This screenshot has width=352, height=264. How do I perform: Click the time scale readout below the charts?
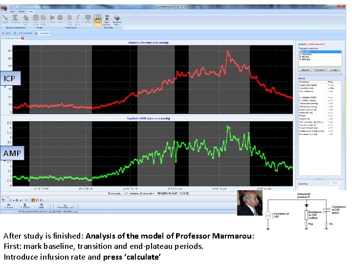[x=148, y=193]
